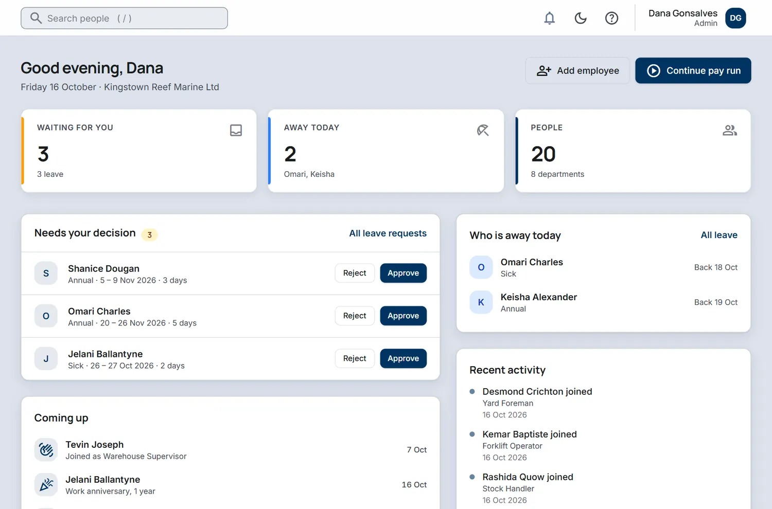Click the Add employee button
This screenshot has height=509, width=772.
577,70
